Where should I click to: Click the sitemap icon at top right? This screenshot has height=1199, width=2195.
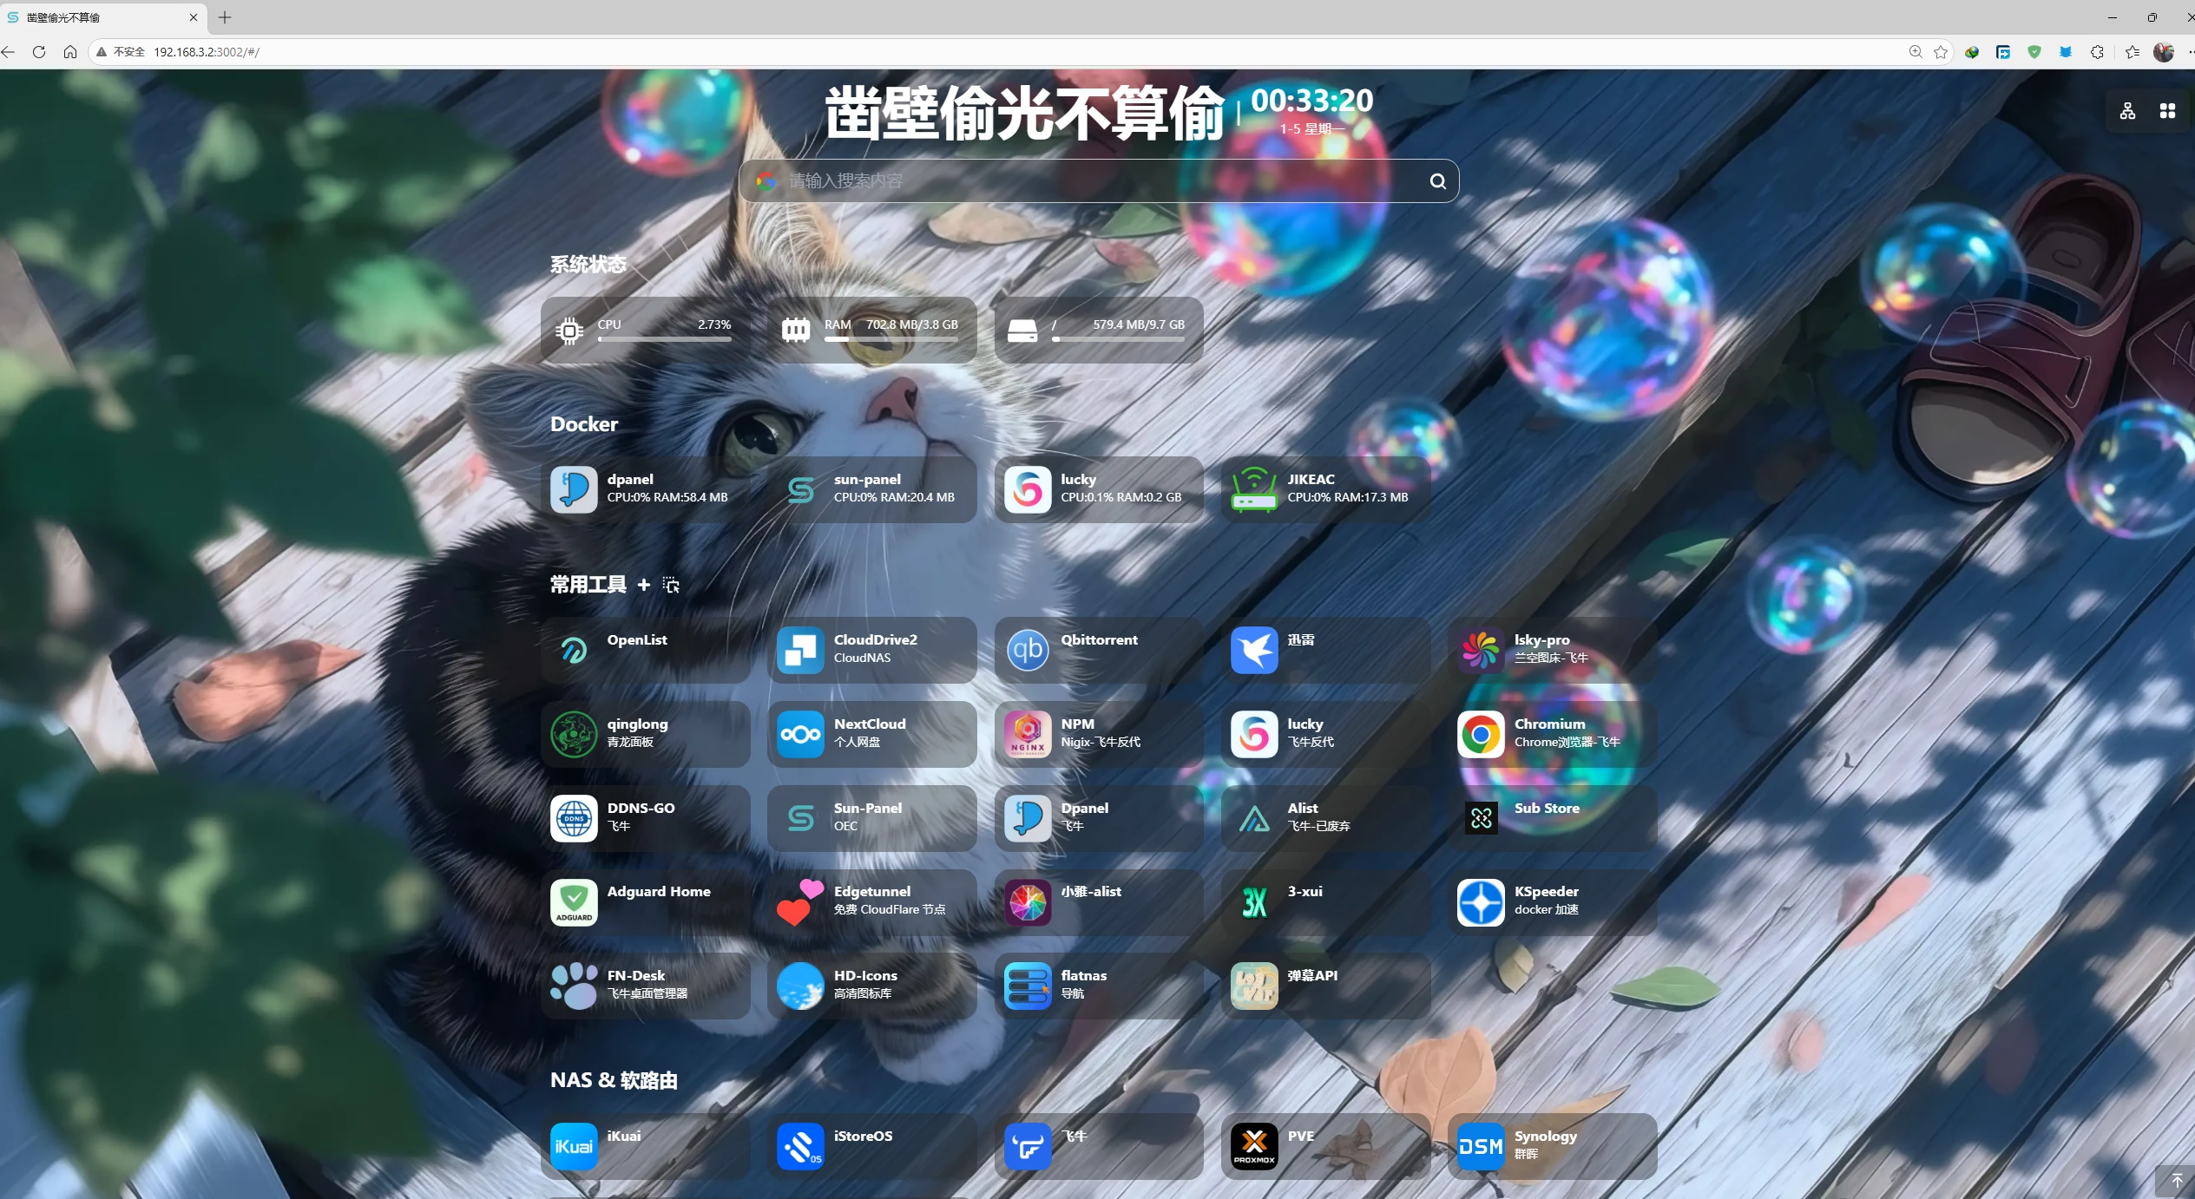coord(2127,110)
